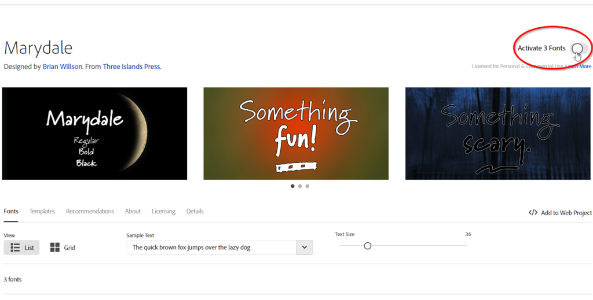Click into the Sample Text field

point(211,247)
